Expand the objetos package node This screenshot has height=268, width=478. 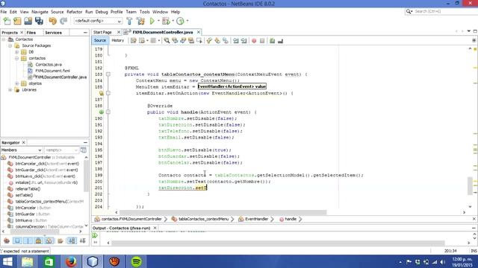coord(16,83)
